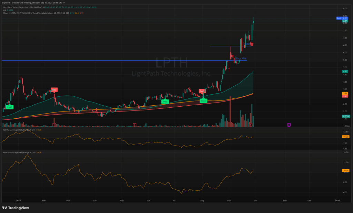Image resolution: width=353 pixels, height=213 pixels.
Task: Click the lower ADR% Average Daily Range legend
Action: pos(22,152)
